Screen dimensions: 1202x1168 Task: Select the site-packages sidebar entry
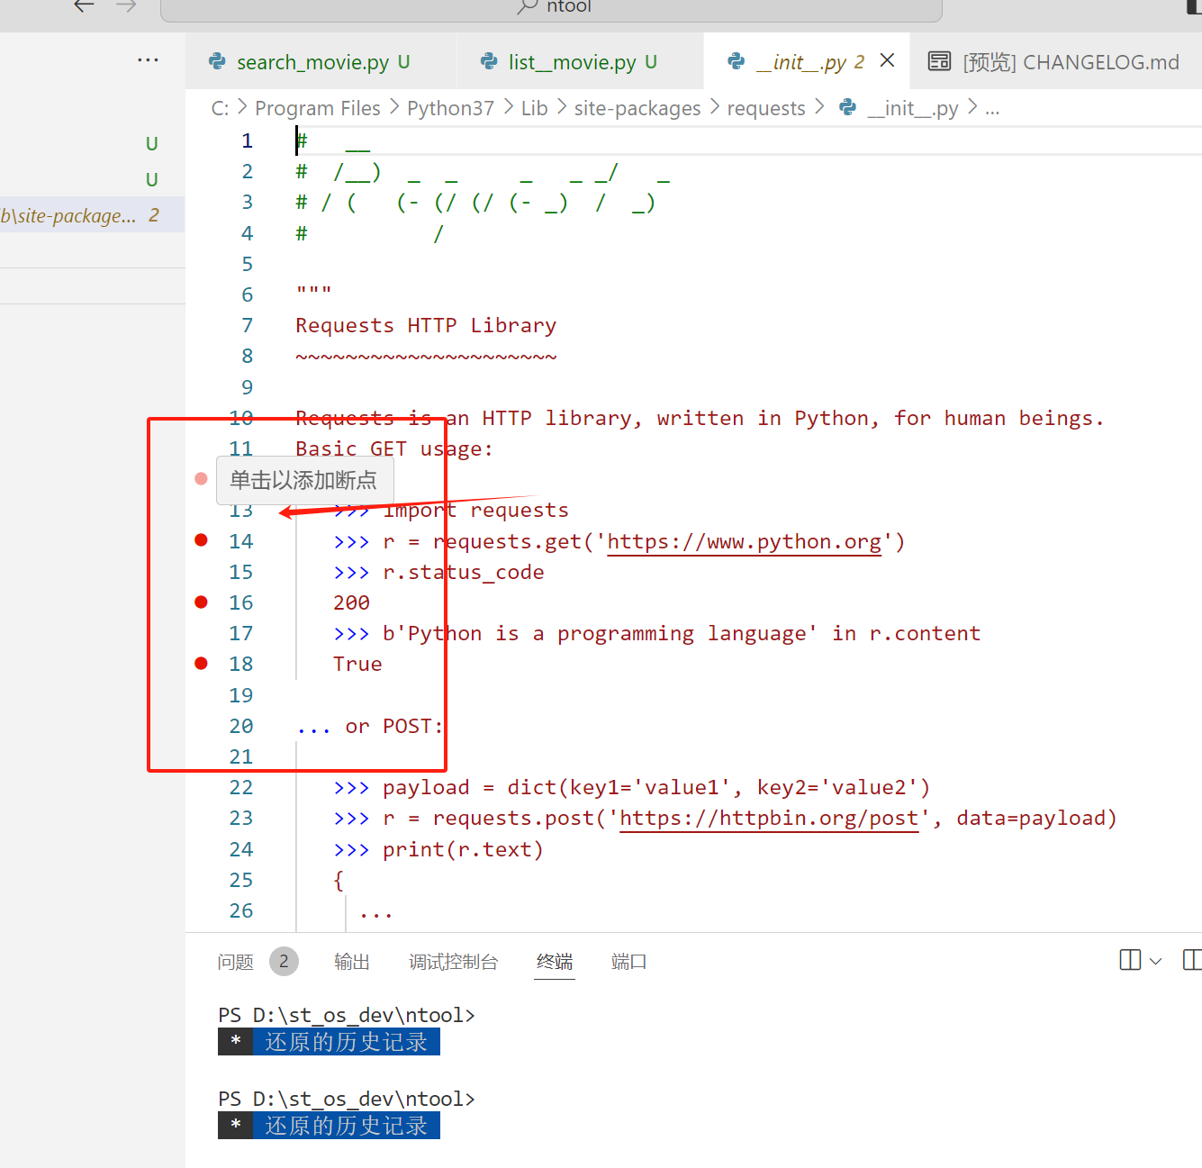click(92, 215)
